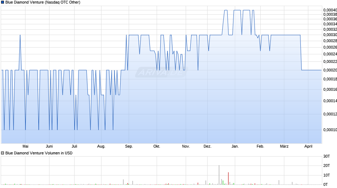Viewport: 337px width, 188px height.
Task: Click the tall red volume bar before January
Action: click(228, 178)
